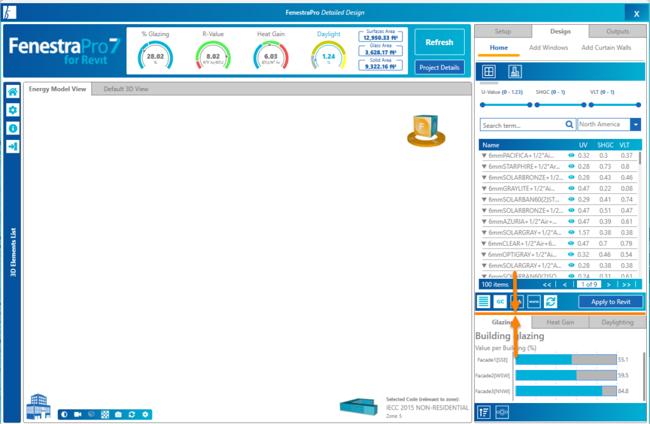
Task: Open the Add Windows sub-tab
Action: tap(548, 48)
